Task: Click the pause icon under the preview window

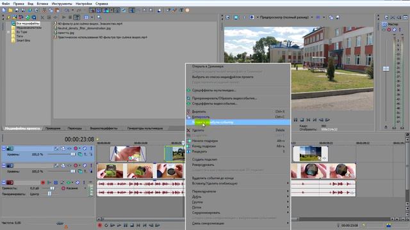Action: (x=295, y=119)
